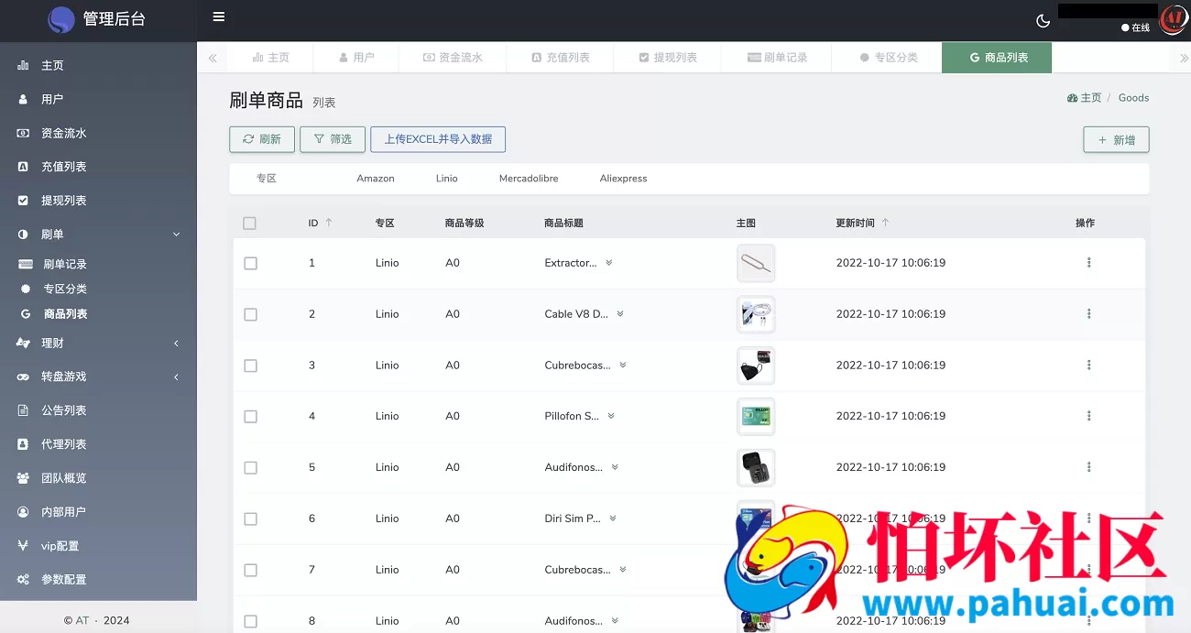Filter by Mercadolibre zone
The image size is (1191, 633).
tap(529, 179)
